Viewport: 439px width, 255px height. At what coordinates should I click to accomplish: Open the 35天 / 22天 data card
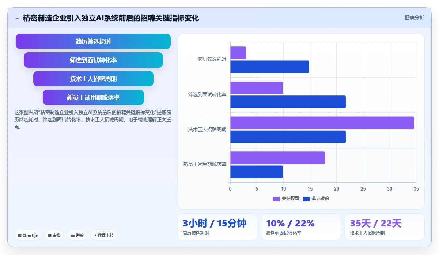pyautogui.click(x=385, y=227)
